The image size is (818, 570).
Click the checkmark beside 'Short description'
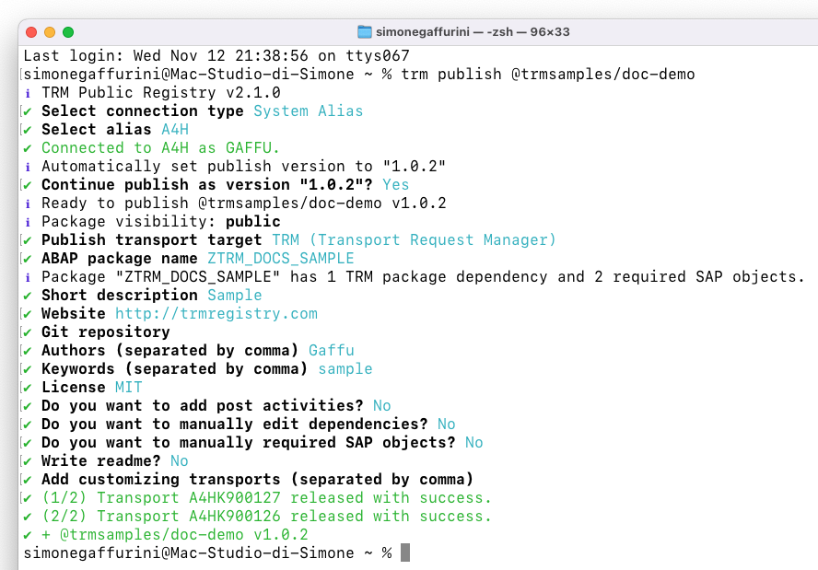point(28,296)
